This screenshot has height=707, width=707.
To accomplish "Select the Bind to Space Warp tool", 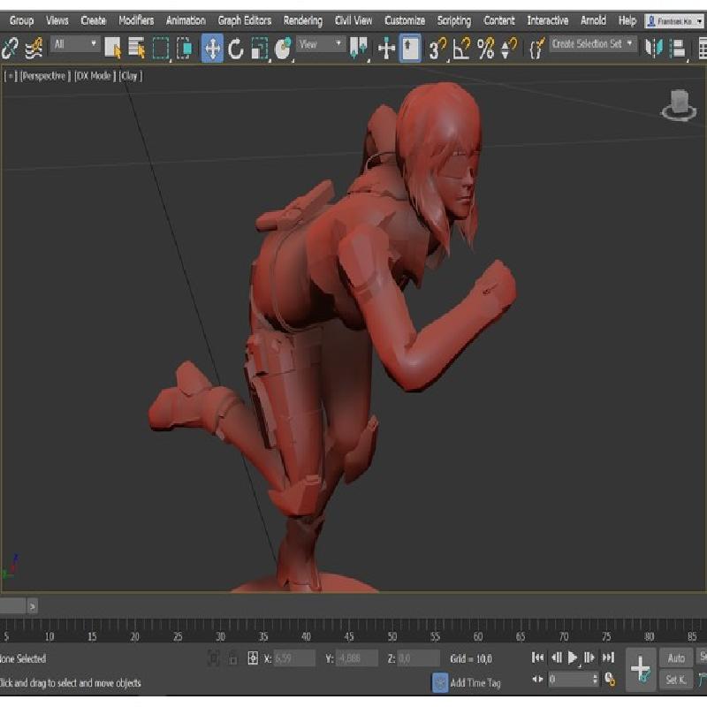I will [34, 49].
